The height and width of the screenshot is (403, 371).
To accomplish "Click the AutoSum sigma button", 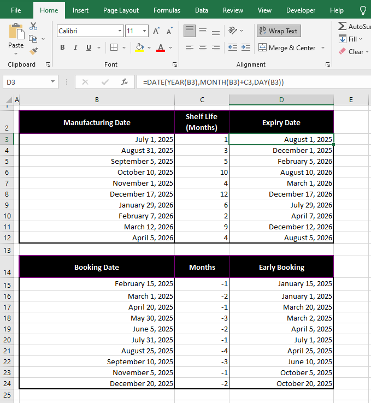I will coord(354,26).
